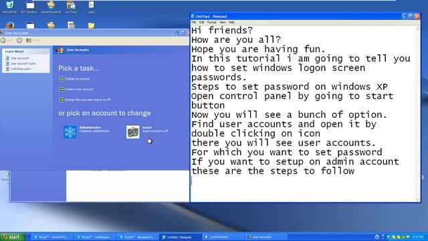Click the help icon in system tray
The image size is (428, 241).
377,237
